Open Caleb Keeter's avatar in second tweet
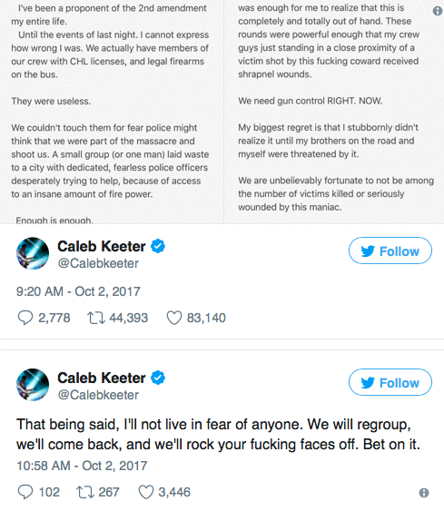This screenshot has height=511, width=444. 33,385
